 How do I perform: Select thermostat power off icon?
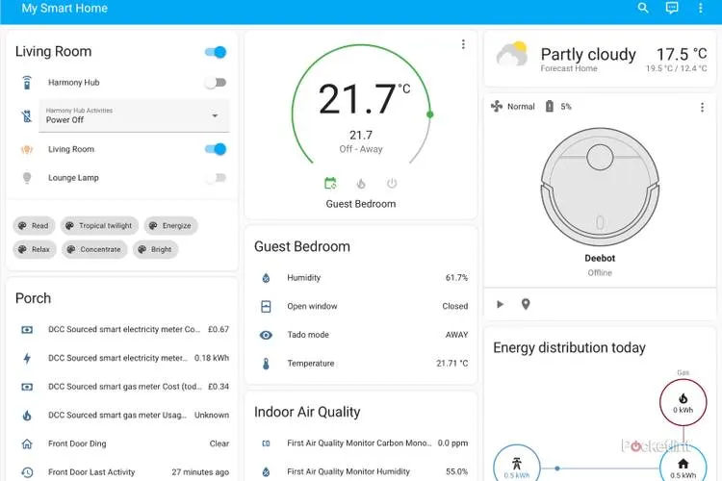pyautogui.click(x=392, y=183)
